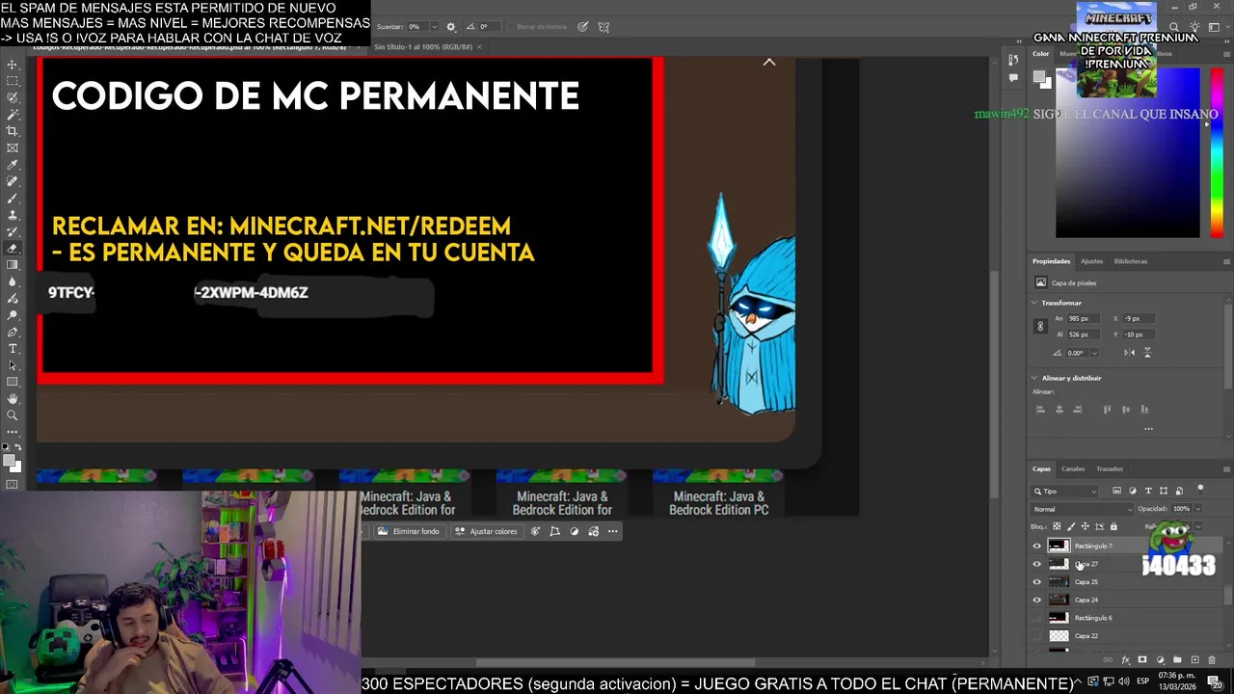Collapse the Alinear y distribuir section
This screenshot has width=1234, height=694.
[1034, 378]
